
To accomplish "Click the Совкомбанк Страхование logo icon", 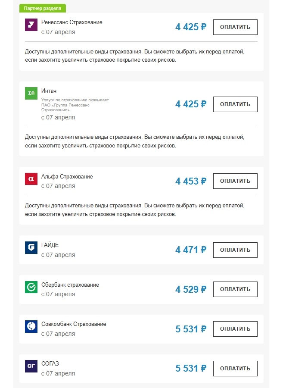I will pyautogui.click(x=31, y=326).
